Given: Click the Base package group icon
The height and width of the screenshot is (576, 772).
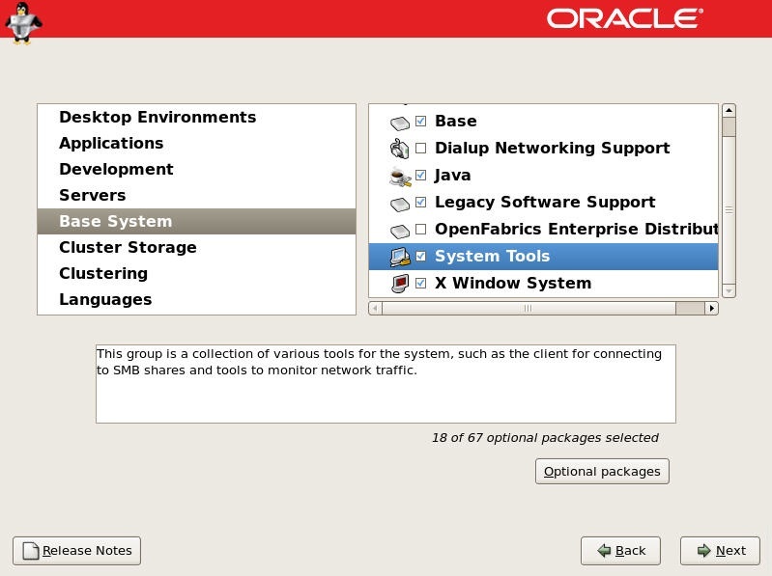Looking at the screenshot, I should pyautogui.click(x=400, y=123).
